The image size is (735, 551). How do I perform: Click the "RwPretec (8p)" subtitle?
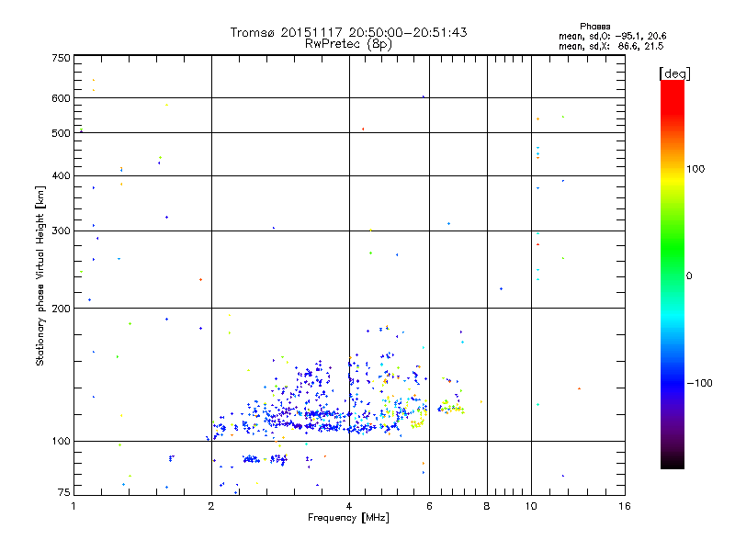[x=348, y=44]
